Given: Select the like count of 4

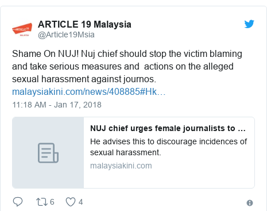Looking at the screenshot, I should 80,202.
